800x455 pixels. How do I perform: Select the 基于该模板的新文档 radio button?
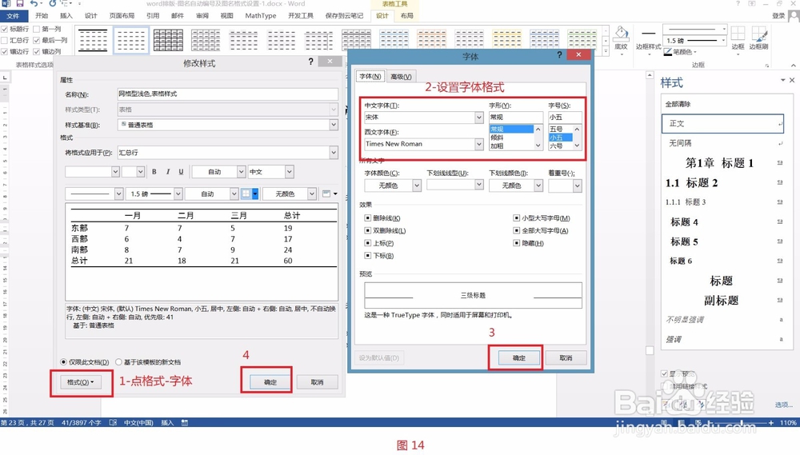coord(119,362)
